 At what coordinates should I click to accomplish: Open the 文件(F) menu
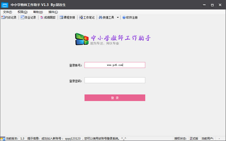pos(8,12)
